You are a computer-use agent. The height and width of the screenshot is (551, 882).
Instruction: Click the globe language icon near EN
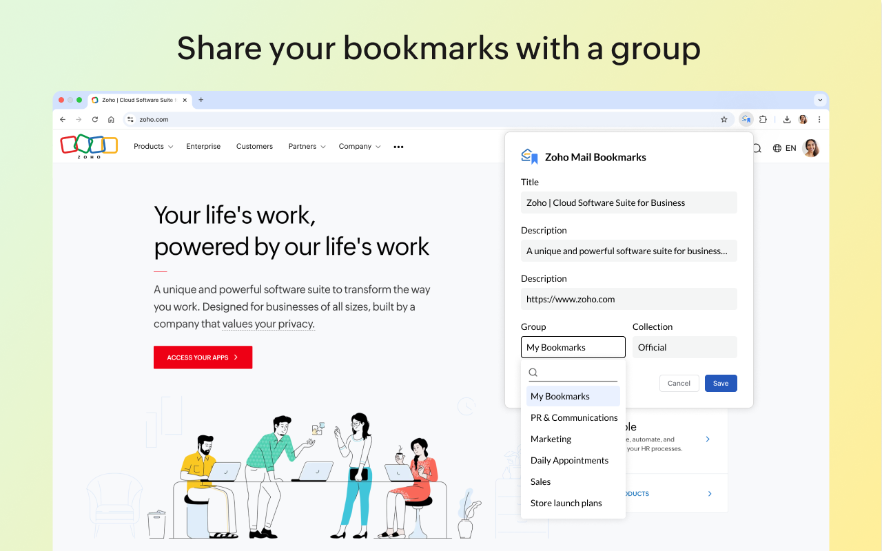pyautogui.click(x=776, y=147)
